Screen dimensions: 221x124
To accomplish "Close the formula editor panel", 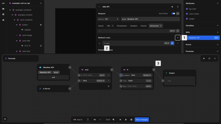I will click(215, 58).
